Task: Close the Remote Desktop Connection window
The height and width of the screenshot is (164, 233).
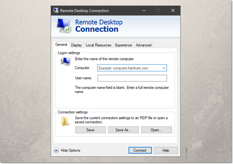Action: point(173,11)
